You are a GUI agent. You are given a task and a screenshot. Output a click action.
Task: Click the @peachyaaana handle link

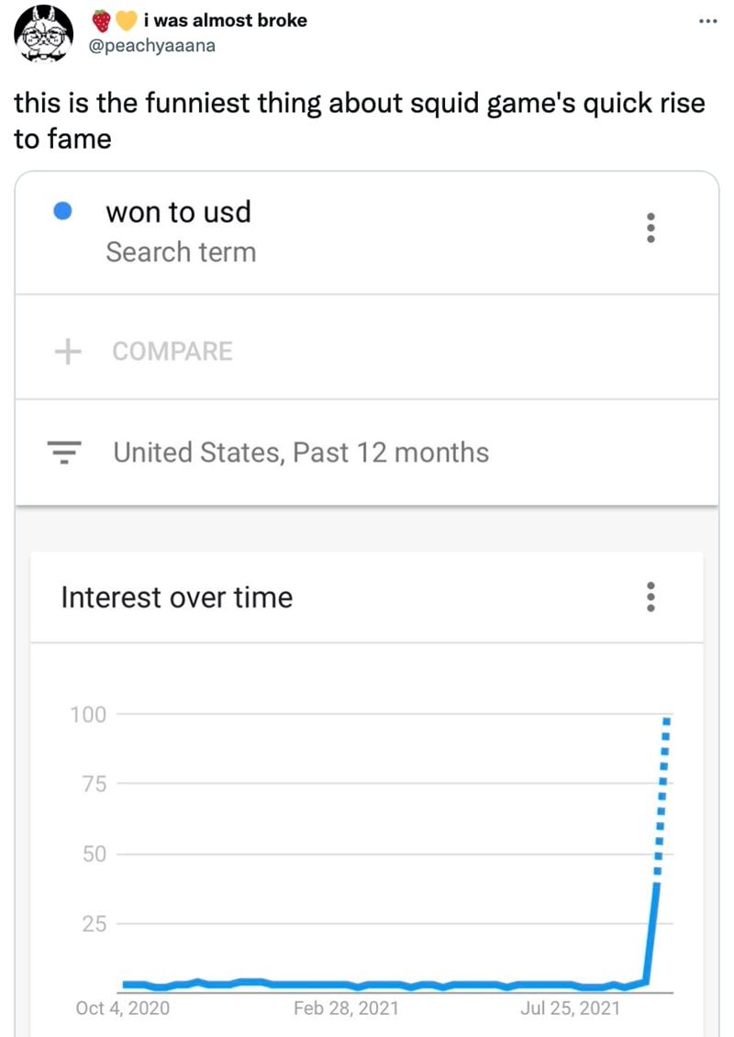pos(152,46)
